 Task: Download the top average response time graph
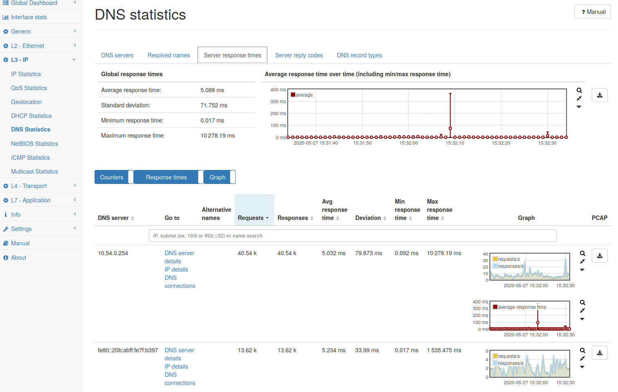[600, 95]
